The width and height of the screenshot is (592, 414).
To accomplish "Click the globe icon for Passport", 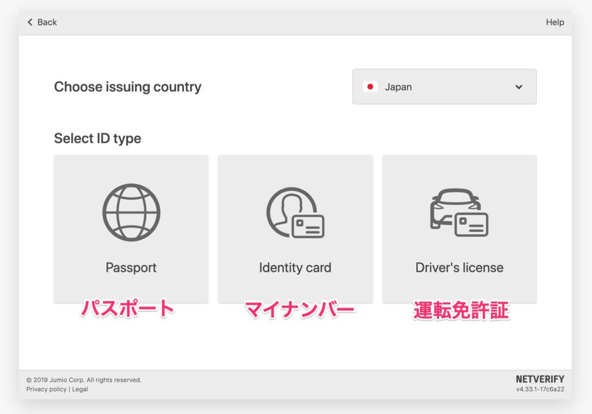I will tap(131, 212).
